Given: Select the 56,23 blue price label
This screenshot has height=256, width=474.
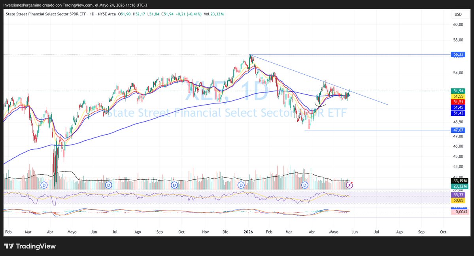Looking at the screenshot, I should coord(458,55).
